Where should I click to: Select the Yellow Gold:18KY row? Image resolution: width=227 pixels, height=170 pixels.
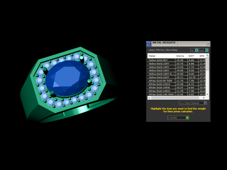click(176, 70)
